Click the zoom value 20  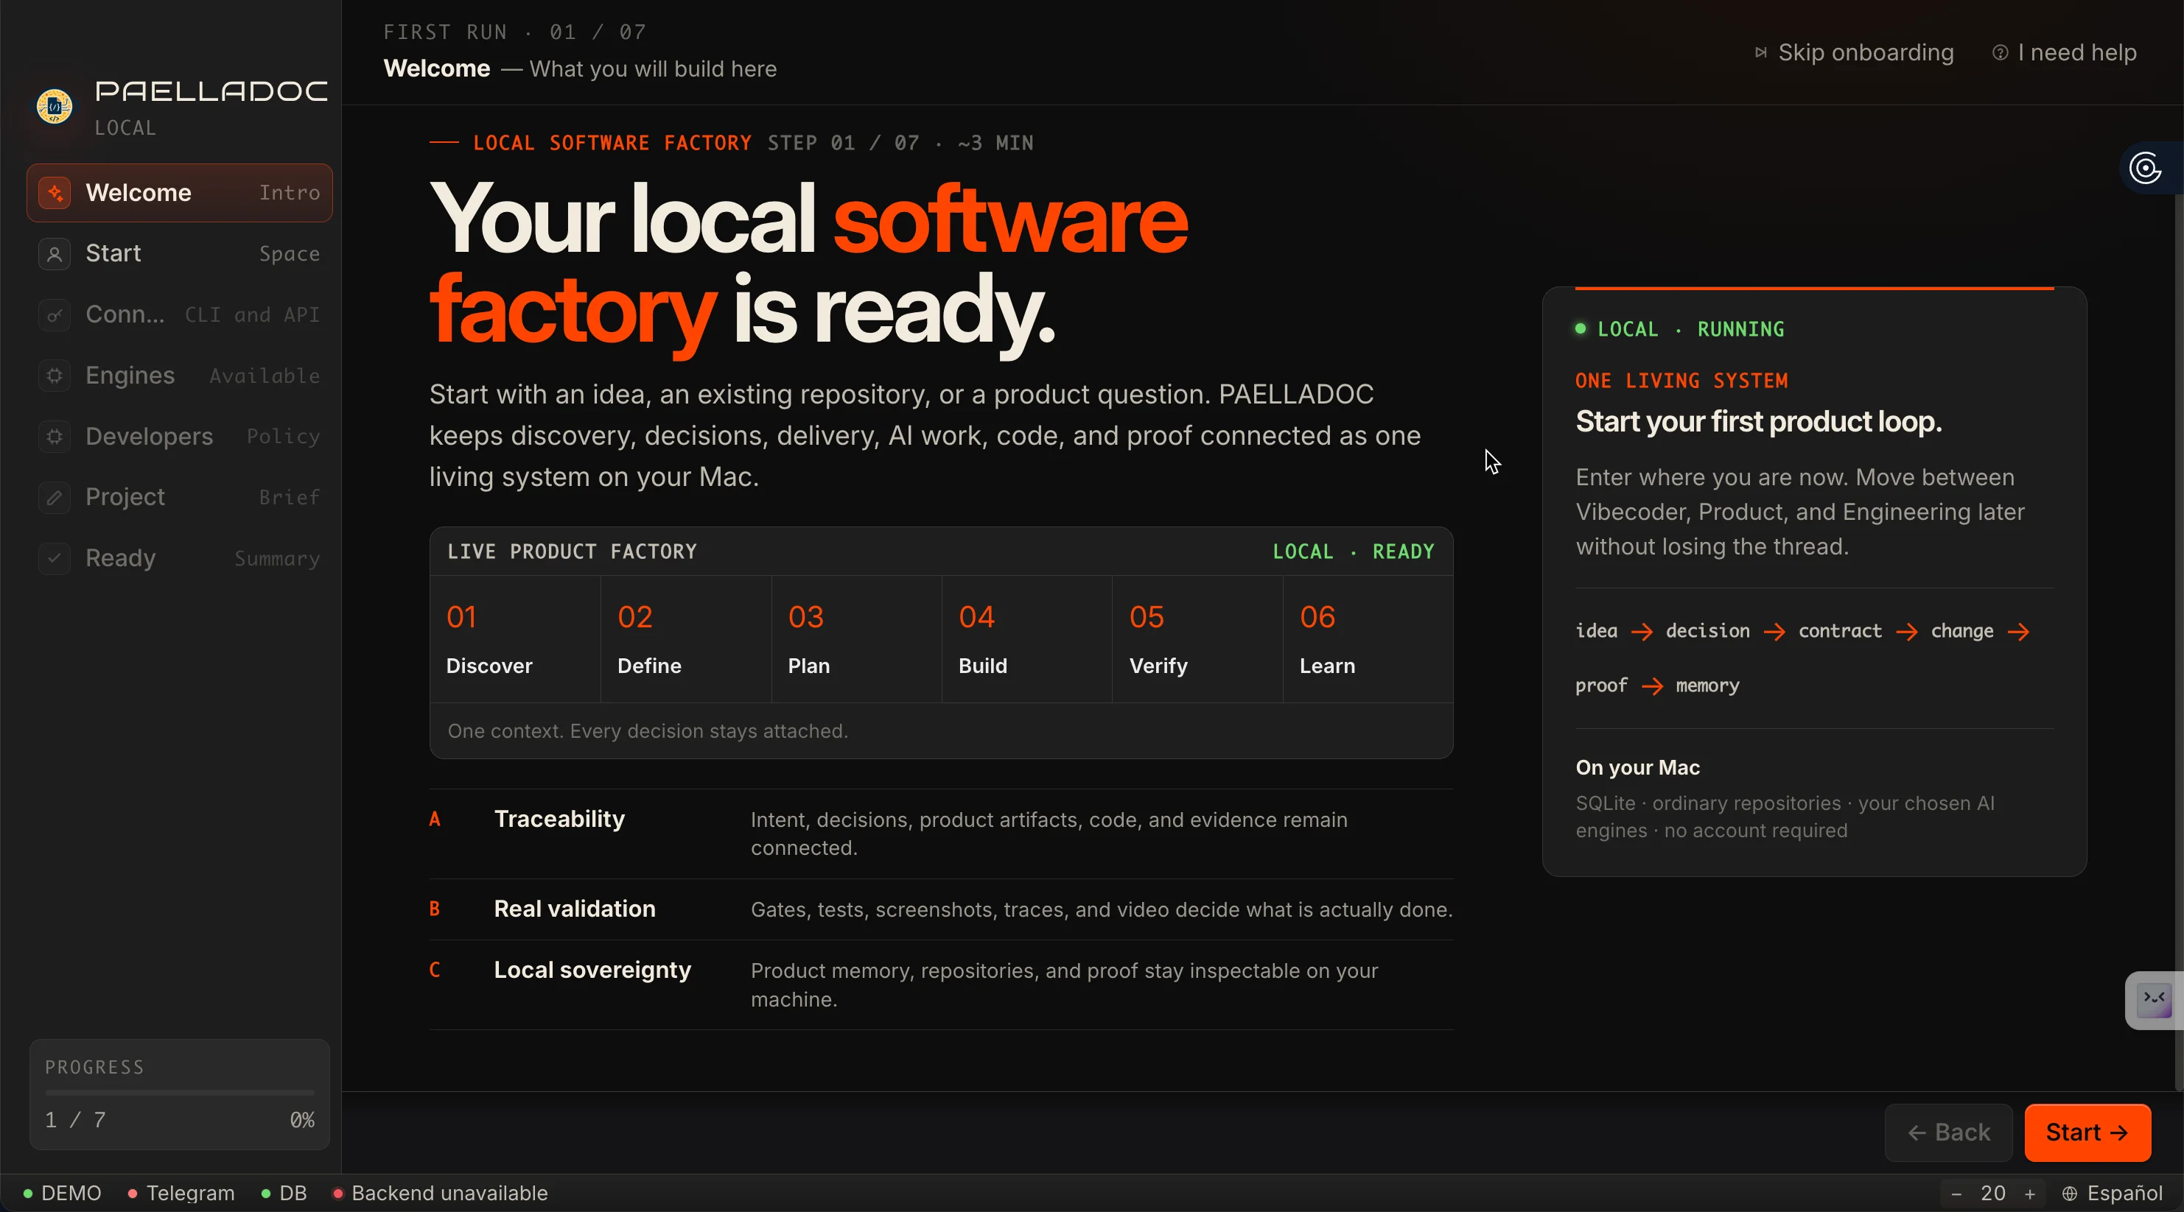[x=1992, y=1194]
